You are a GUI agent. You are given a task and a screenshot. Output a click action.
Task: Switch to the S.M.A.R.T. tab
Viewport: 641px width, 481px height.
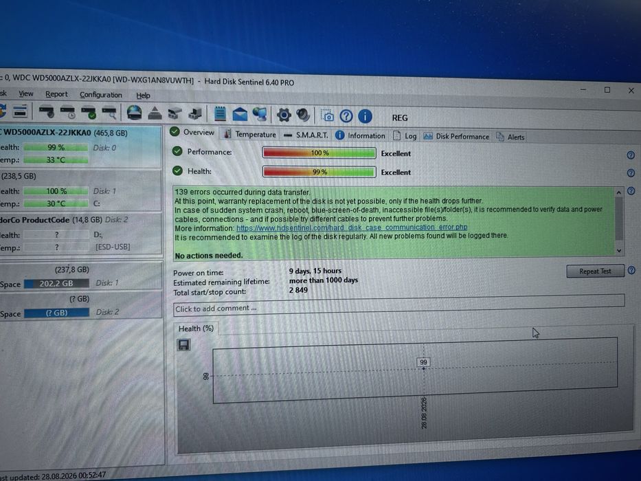click(x=306, y=135)
